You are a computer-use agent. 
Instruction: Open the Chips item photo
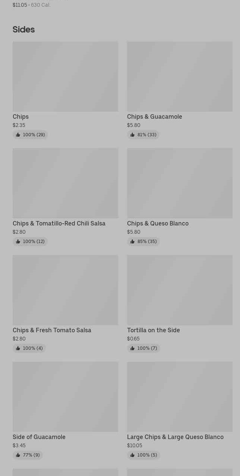(x=65, y=77)
